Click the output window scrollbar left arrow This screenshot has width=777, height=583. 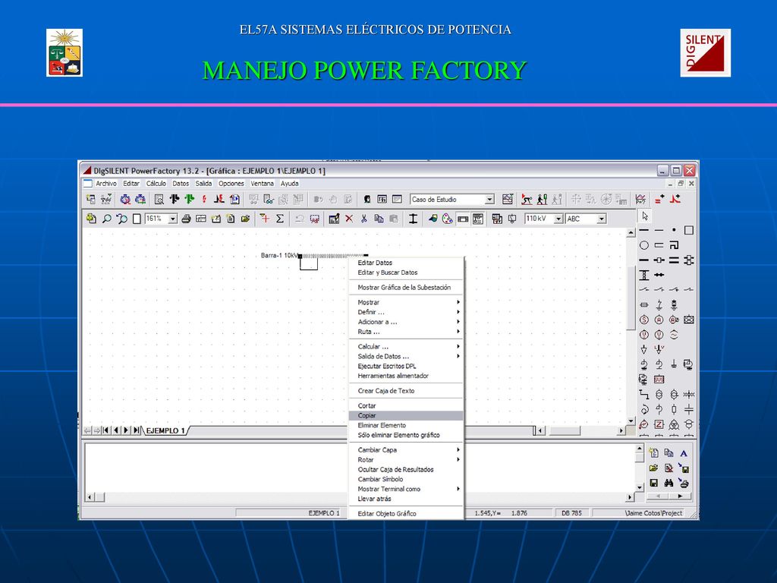pos(90,496)
